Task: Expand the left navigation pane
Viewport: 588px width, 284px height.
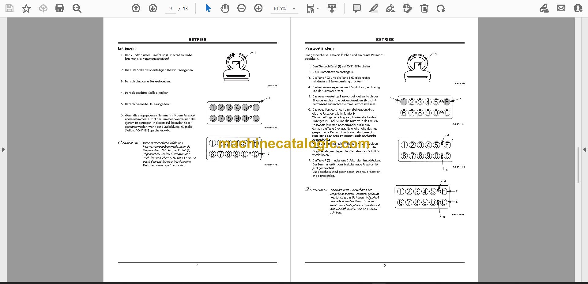Action: point(3,150)
